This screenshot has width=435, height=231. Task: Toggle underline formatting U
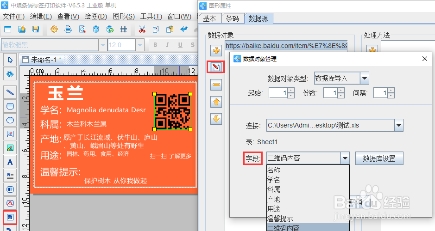pos(180,45)
